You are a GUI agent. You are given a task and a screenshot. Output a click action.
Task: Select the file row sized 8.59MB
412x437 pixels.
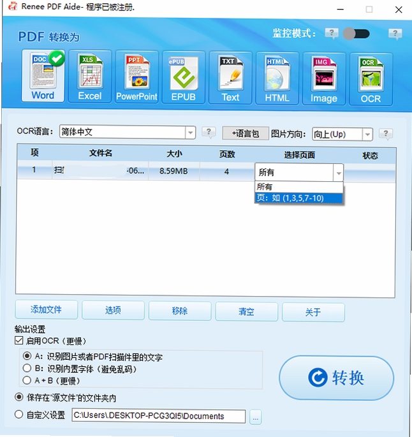(x=206, y=170)
